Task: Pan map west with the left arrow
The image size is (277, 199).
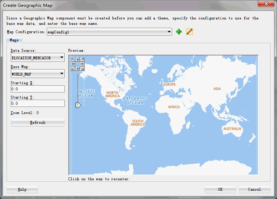Action: pyautogui.click(x=73, y=64)
